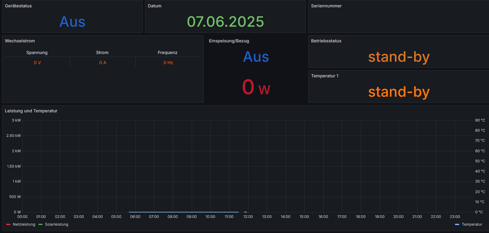489x233 pixels.
Task: Sort table by the Frequenz column header
Action: tap(167, 52)
